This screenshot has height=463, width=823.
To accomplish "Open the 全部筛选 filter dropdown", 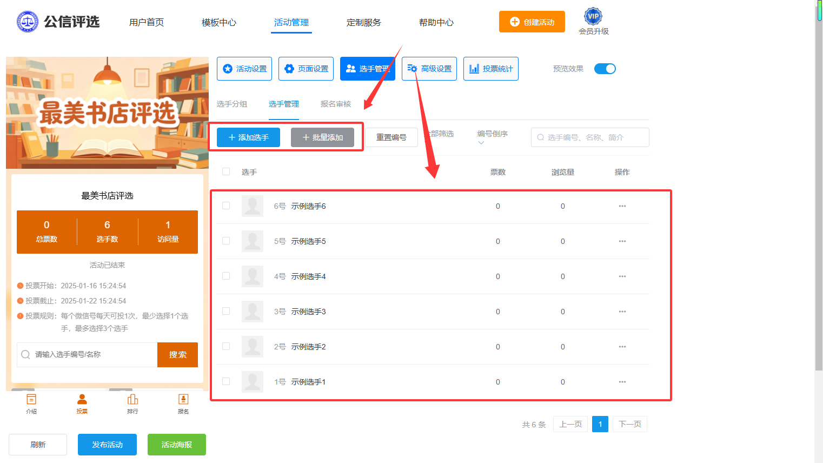I will 439,134.
